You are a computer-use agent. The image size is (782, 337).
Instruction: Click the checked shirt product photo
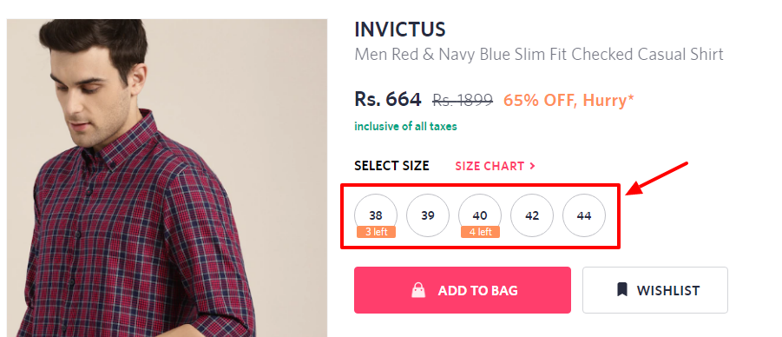click(x=167, y=178)
